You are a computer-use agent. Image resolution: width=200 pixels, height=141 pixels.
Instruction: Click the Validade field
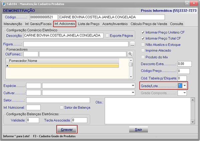[33, 120]
